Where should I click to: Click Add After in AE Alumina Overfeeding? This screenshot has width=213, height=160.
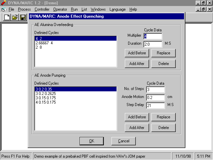(137, 64)
